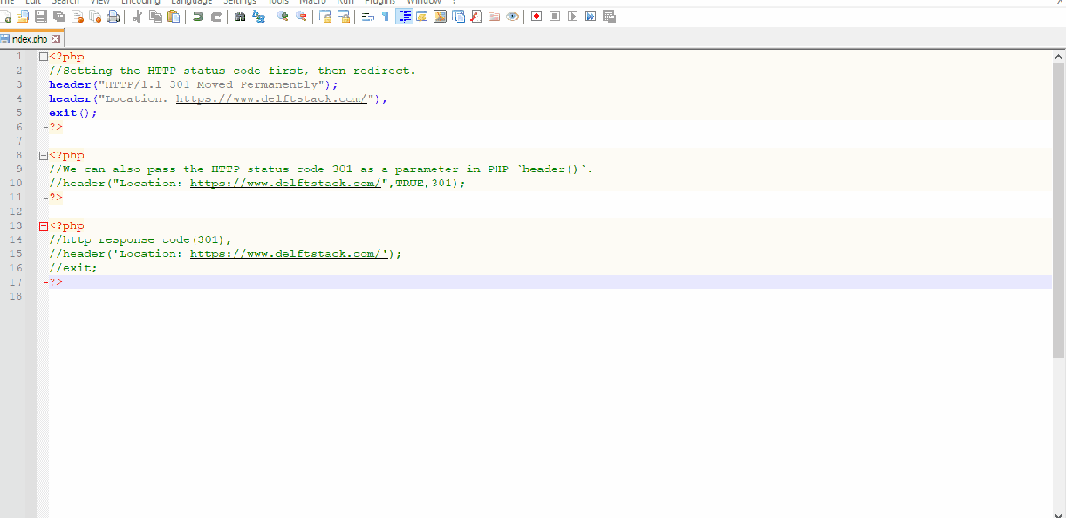Collapse the PHP block at line 1
The width and height of the screenshot is (1066, 518).
click(x=42, y=56)
